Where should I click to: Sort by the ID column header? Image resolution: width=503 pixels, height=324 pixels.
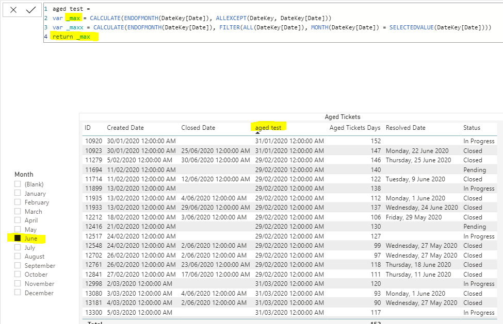(88, 128)
